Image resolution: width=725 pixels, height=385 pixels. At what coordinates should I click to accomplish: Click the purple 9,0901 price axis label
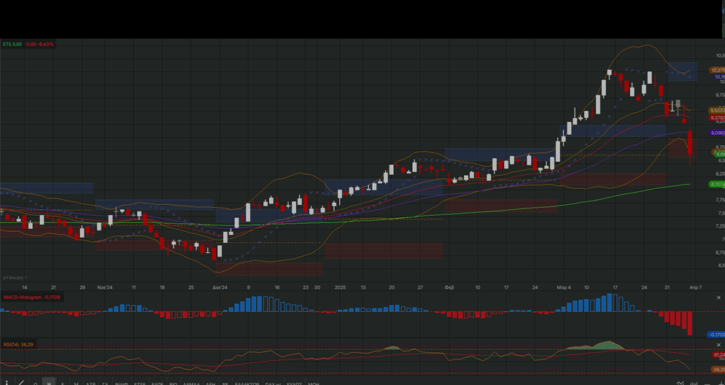coord(717,133)
